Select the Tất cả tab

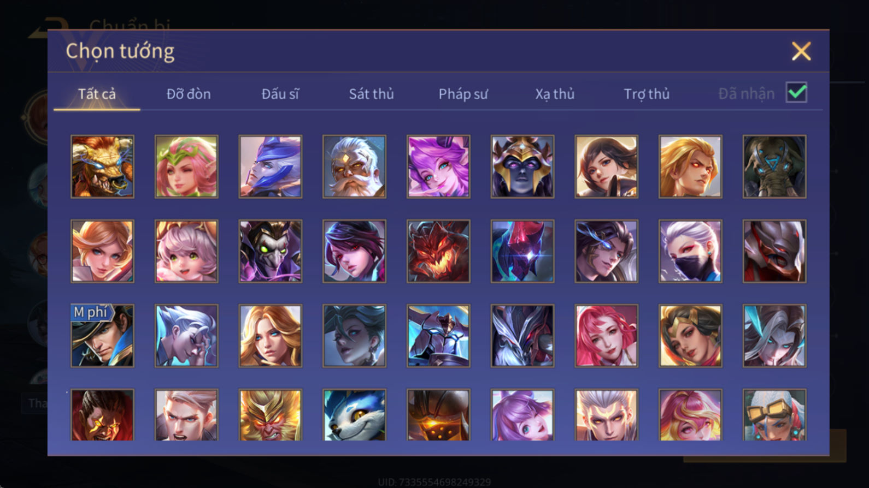(97, 94)
